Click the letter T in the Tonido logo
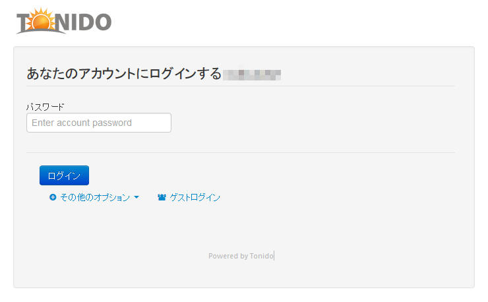Viewport: 488px width, 302px height. click(x=22, y=22)
